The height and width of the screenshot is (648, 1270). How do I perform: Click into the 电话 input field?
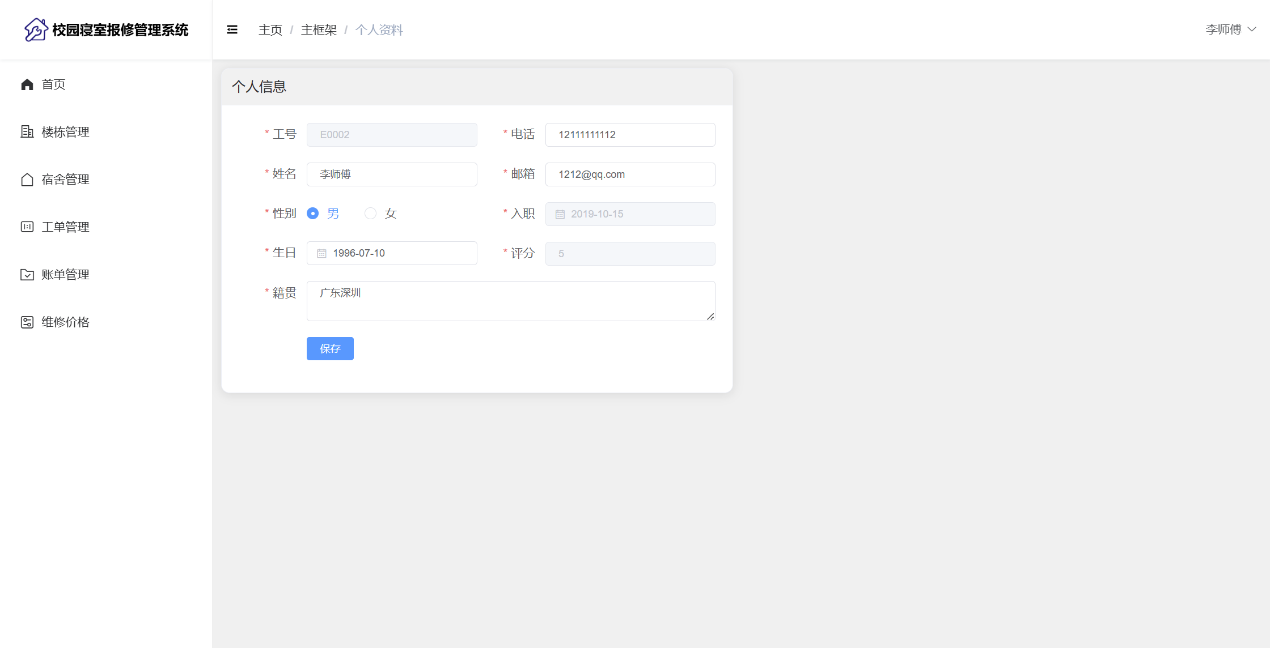tap(629, 135)
